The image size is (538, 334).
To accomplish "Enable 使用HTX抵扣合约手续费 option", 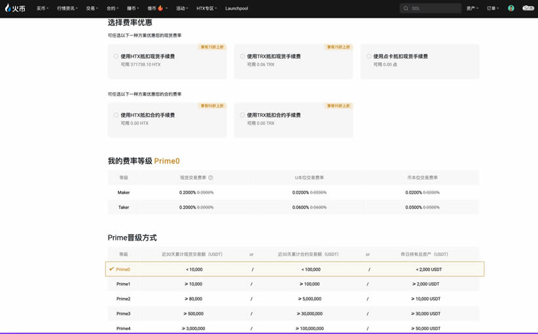I will [x=117, y=115].
